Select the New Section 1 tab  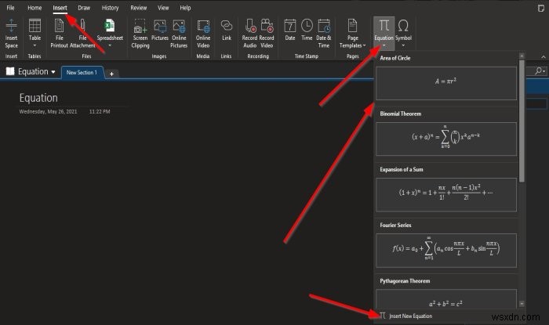82,73
